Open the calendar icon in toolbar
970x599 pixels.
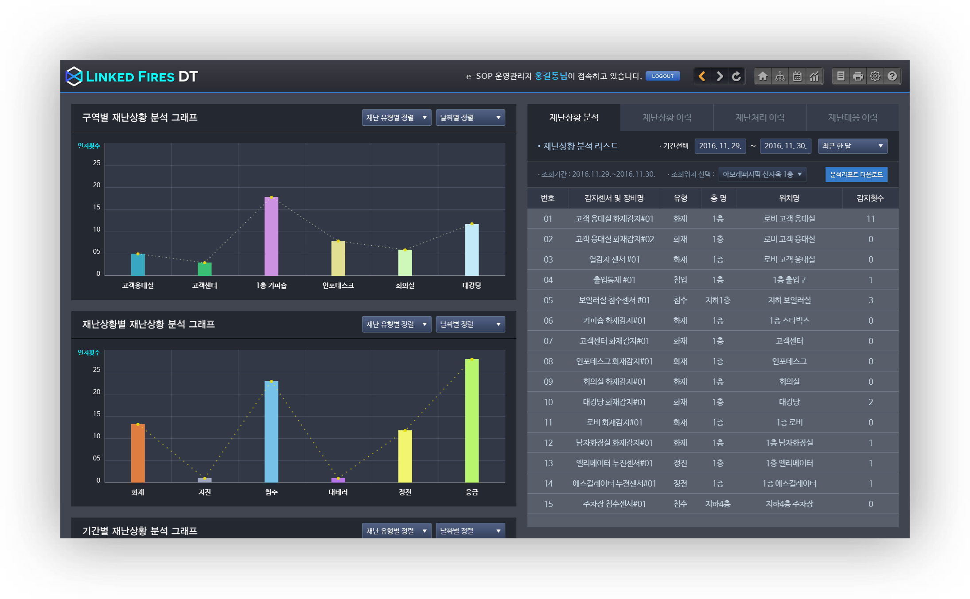tap(797, 76)
